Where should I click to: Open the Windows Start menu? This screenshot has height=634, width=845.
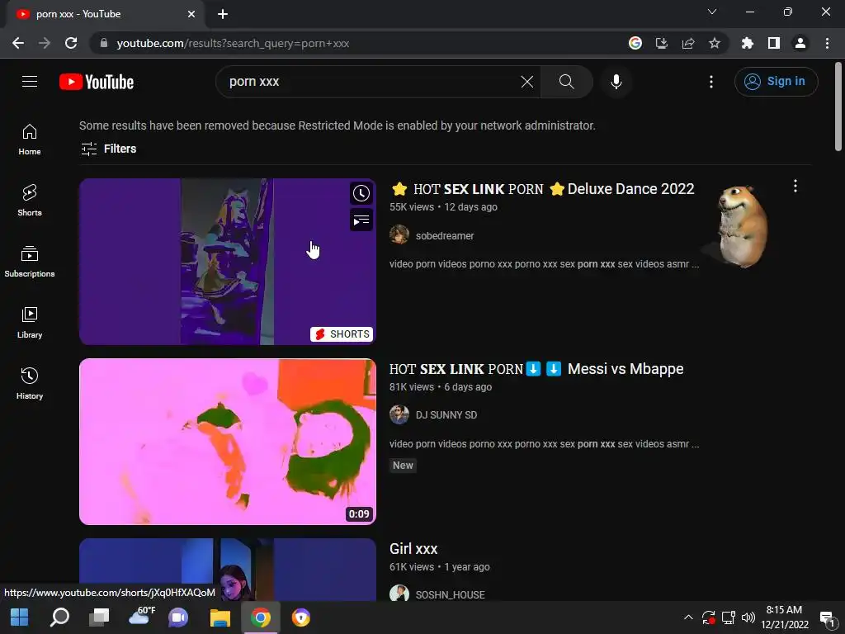click(x=20, y=617)
